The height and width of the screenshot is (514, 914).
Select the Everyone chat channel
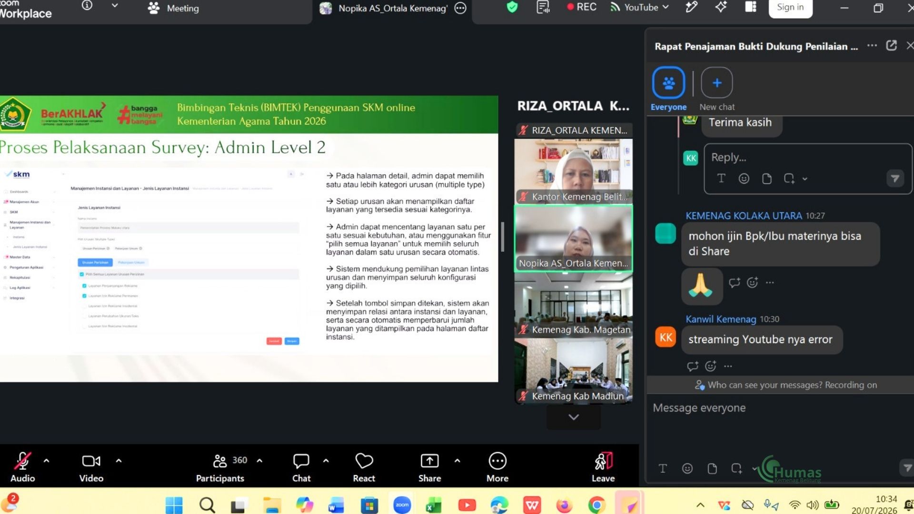click(668, 89)
